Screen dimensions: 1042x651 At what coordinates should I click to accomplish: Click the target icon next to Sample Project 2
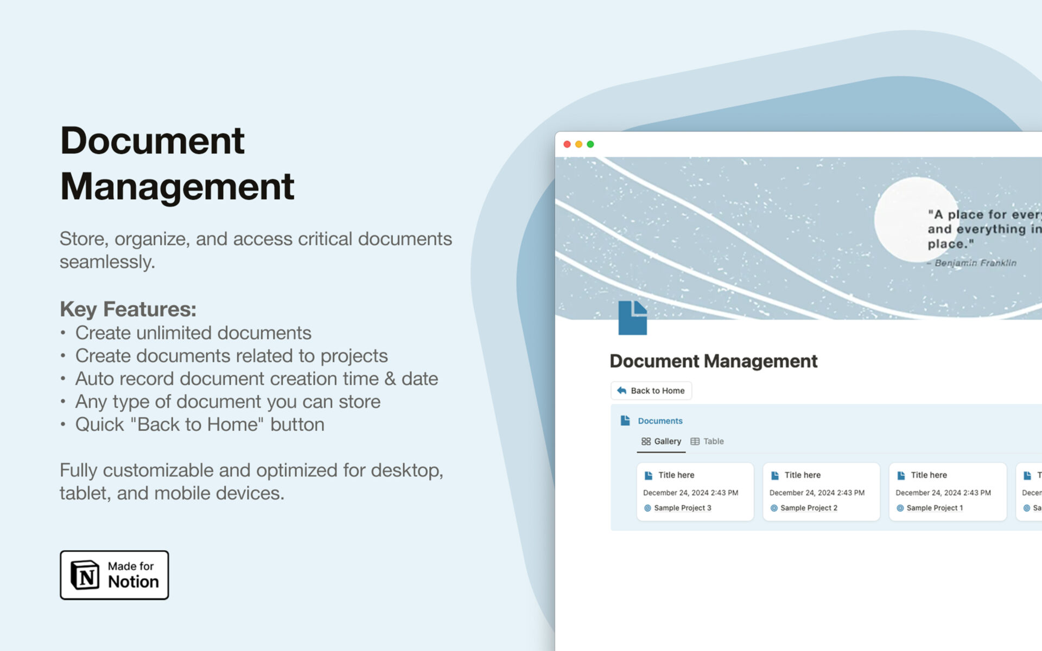coord(774,508)
